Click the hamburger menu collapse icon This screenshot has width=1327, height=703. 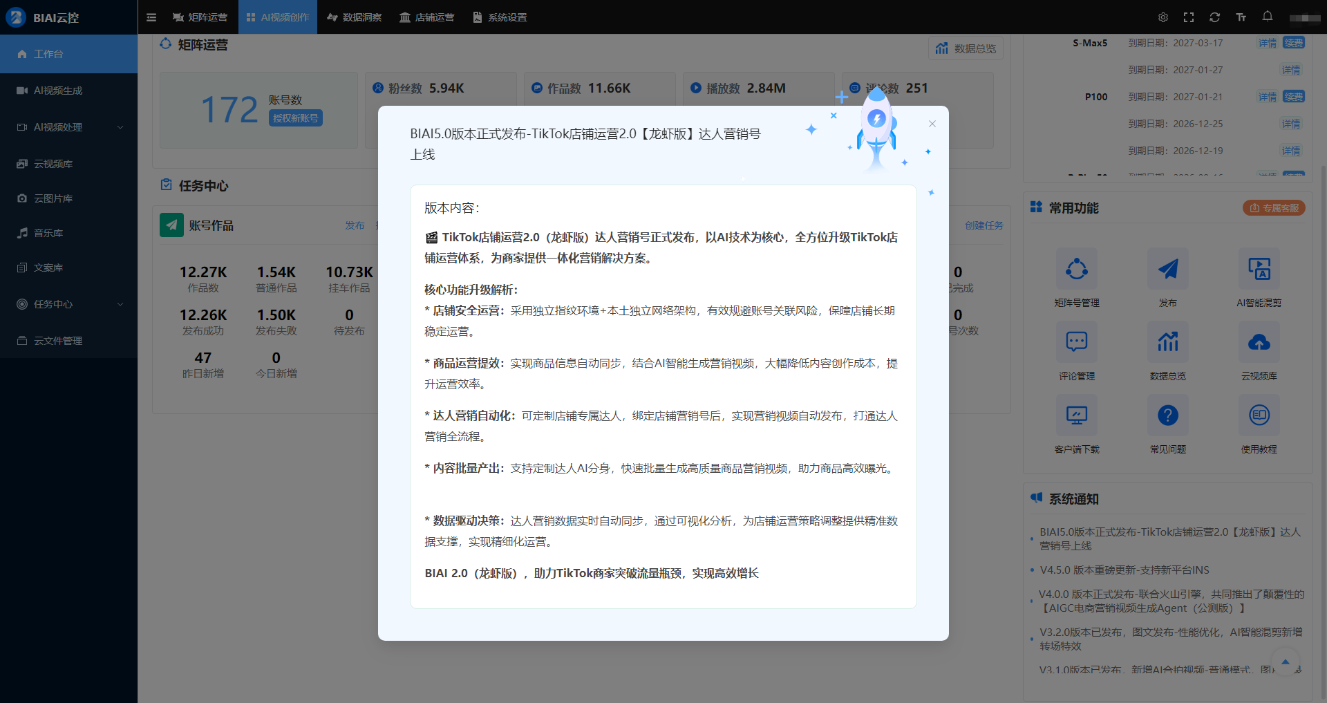tap(151, 17)
